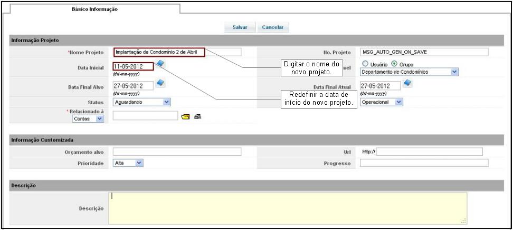513x230 pixels.
Task: Click the Nome Projeto input field
Action: point(177,52)
